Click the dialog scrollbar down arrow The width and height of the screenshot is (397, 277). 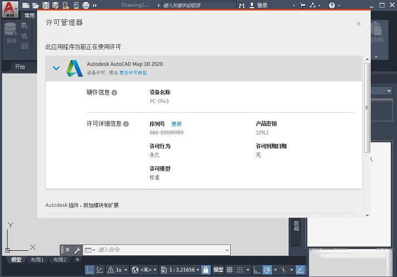(x=368, y=215)
